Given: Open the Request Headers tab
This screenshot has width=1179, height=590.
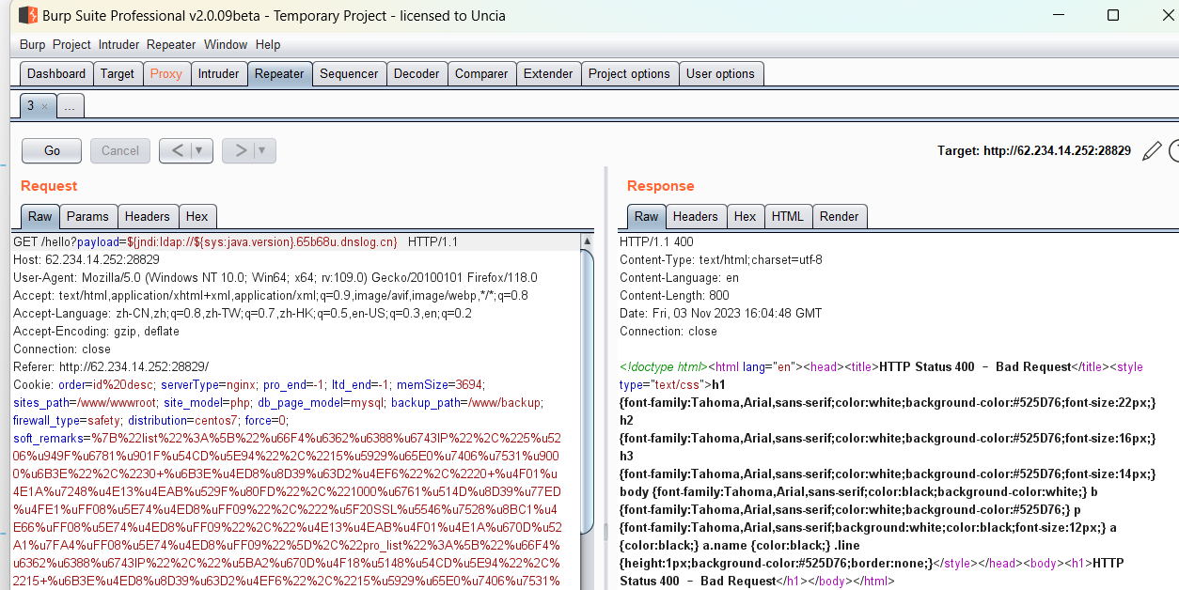Looking at the screenshot, I should 148,216.
